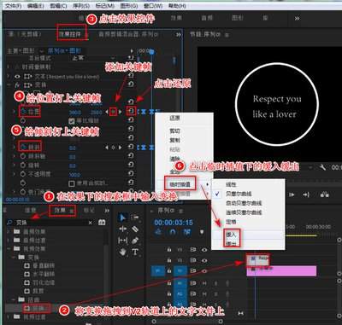
Task: Click add keyframe diamond for Position
Action: [114, 112]
